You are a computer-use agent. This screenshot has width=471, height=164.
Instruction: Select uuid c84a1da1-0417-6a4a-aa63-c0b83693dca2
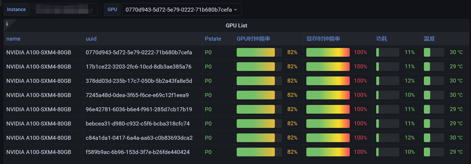139,138
